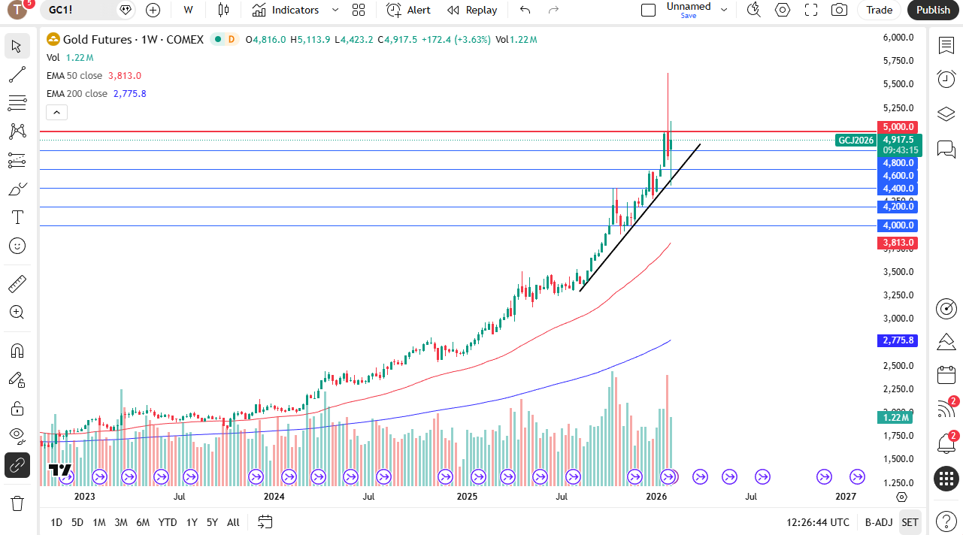963x535 pixels.
Task: Lock all drawing tools
Action: [x=17, y=408]
